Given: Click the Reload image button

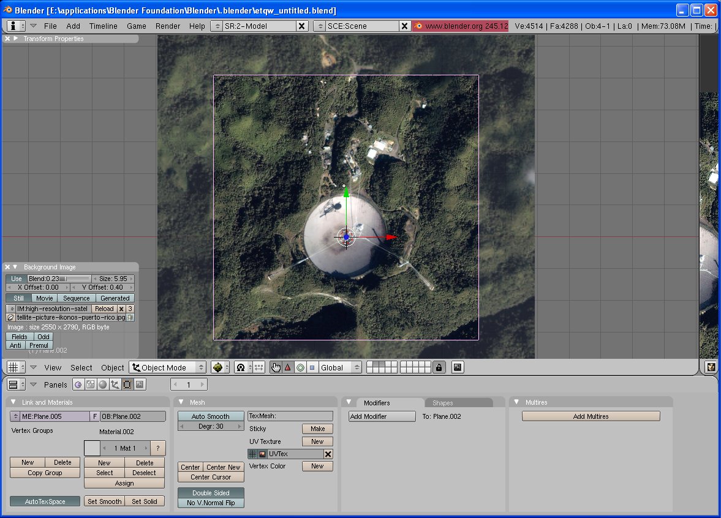Looking at the screenshot, I should [104, 309].
